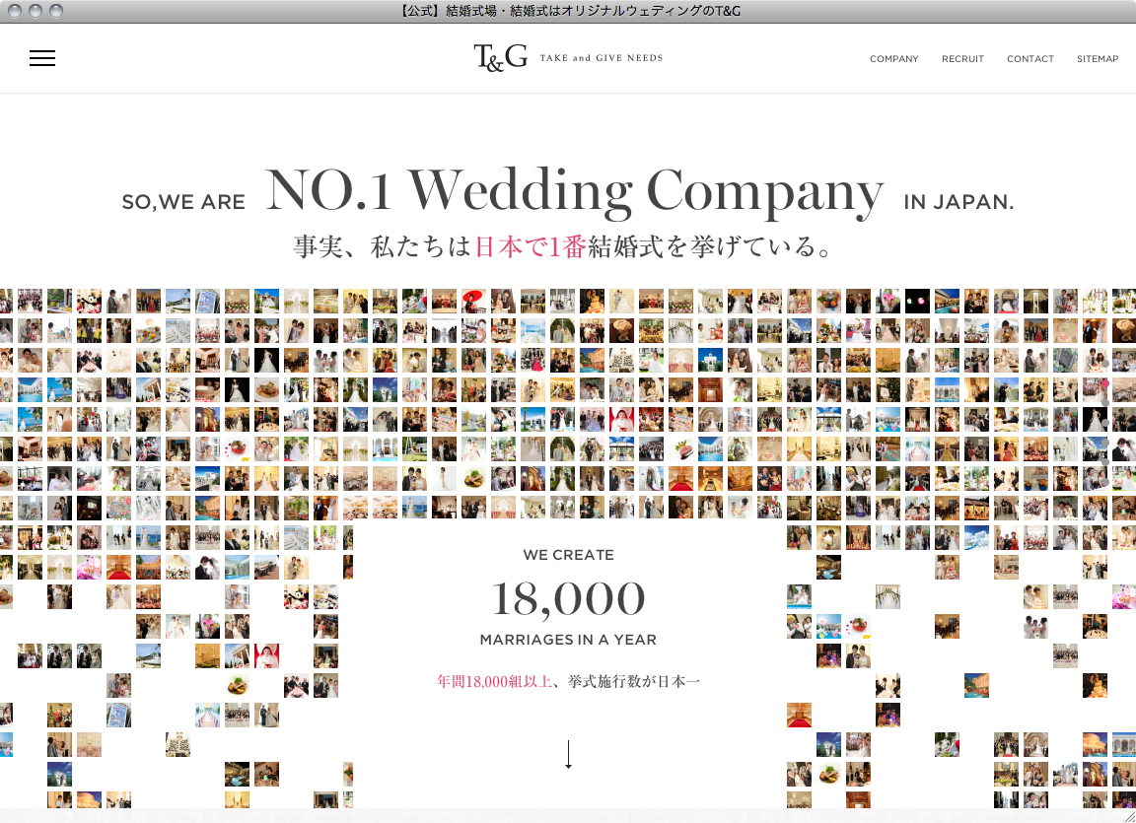Click the T&G logo in the header
This screenshot has height=823, width=1136.
500,58
